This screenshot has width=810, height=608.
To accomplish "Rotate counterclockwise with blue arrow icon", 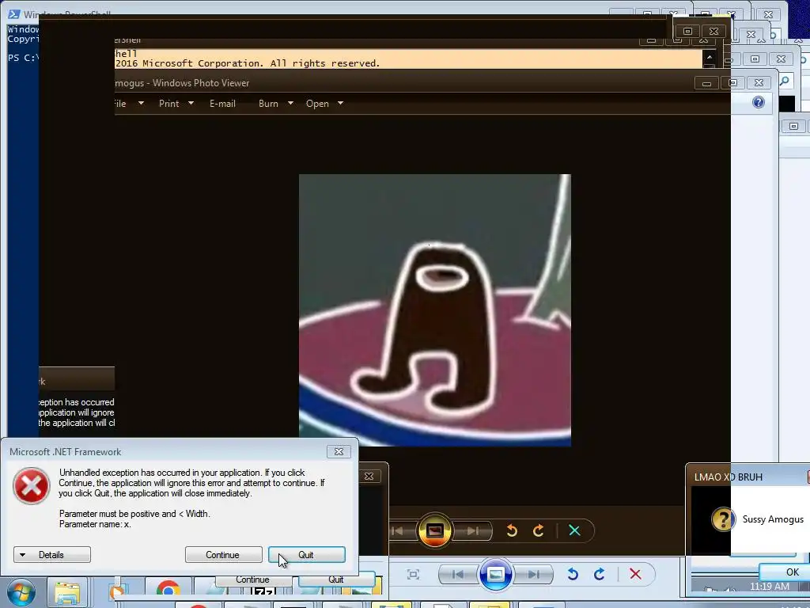I will tap(573, 575).
